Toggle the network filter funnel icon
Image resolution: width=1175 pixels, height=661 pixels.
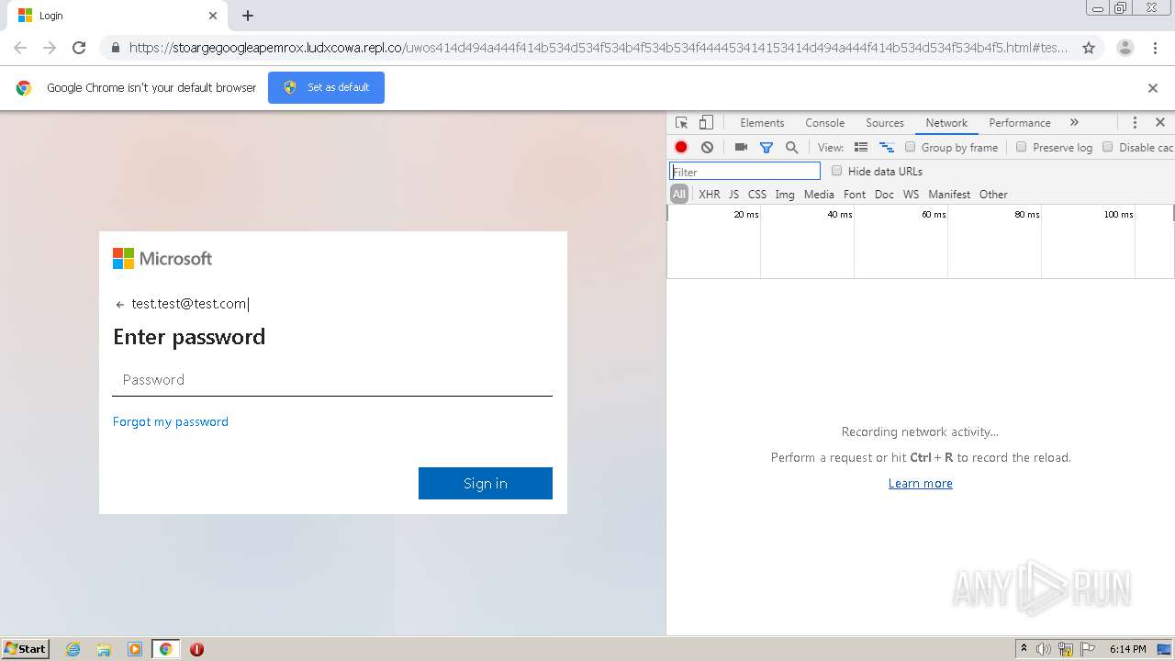[767, 147]
